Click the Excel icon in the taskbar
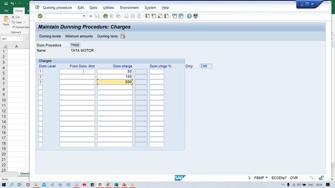Screen dimensions: 335x188 tap(116, 184)
